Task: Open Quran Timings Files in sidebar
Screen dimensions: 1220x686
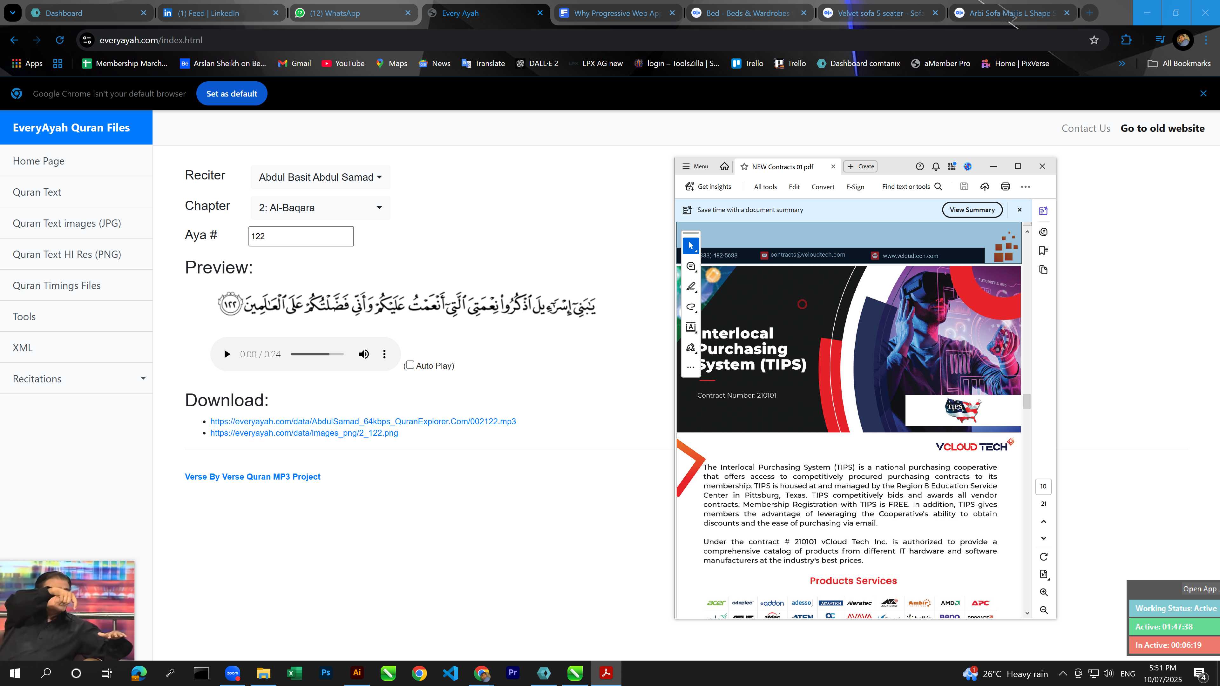Action: coord(76,286)
